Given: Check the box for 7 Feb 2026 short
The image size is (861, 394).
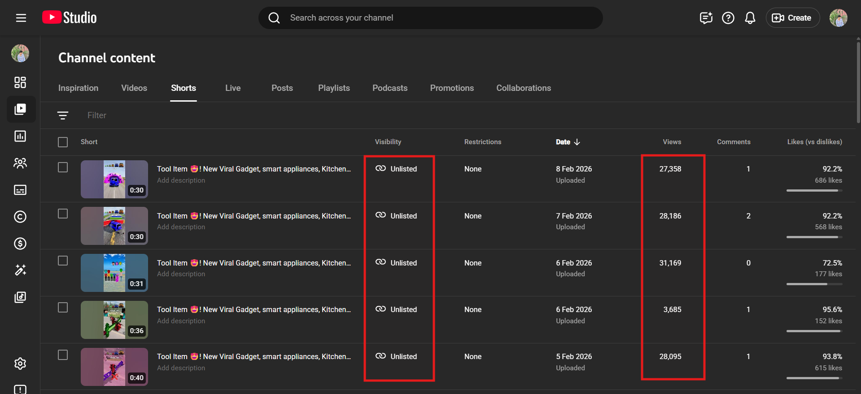Looking at the screenshot, I should pos(63,214).
